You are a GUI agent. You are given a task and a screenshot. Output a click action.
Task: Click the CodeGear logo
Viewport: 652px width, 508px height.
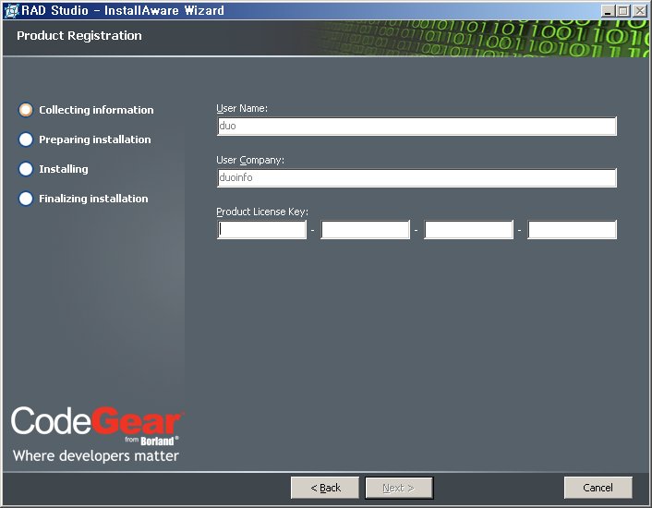pyautogui.click(x=95, y=433)
